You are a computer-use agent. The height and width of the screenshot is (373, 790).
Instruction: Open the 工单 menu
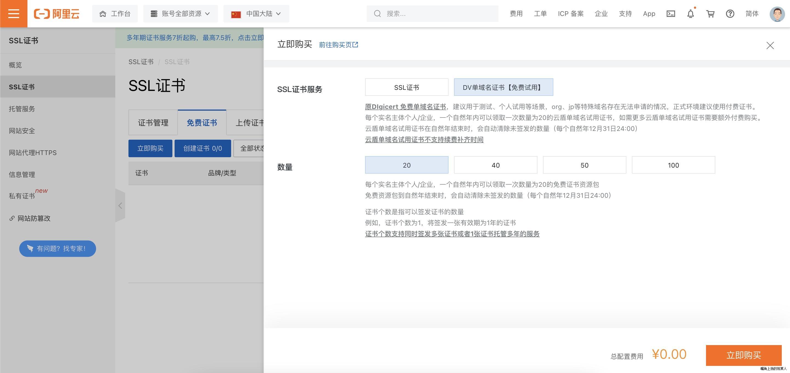540,14
